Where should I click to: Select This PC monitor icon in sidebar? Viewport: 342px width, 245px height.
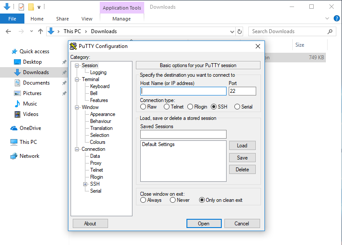(14, 142)
